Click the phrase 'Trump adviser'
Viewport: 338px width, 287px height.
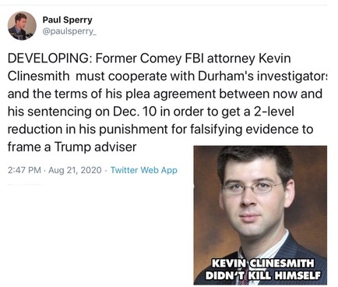[95, 147]
